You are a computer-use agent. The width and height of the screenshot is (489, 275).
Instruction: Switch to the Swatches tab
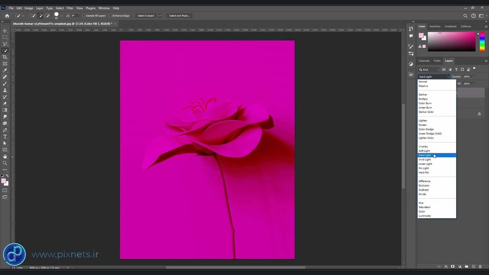pyautogui.click(x=435, y=26)
